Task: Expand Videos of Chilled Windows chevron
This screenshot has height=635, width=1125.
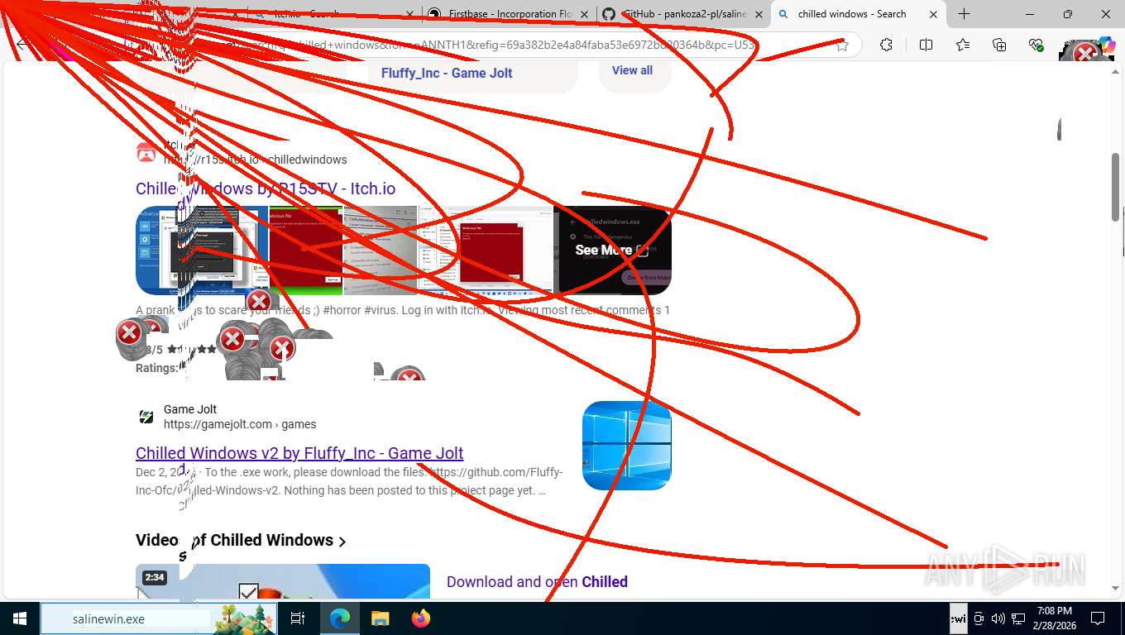Action: point(342,542)
